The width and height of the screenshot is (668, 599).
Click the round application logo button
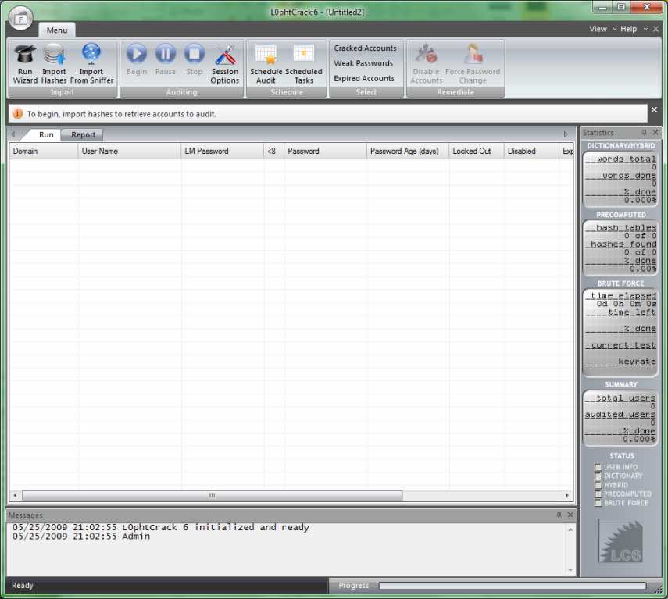pos(21,16)
